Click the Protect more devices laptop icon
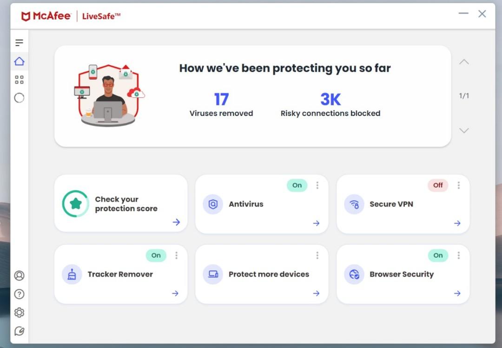This screenshot has height=348, width=502. tap(213, 274)
